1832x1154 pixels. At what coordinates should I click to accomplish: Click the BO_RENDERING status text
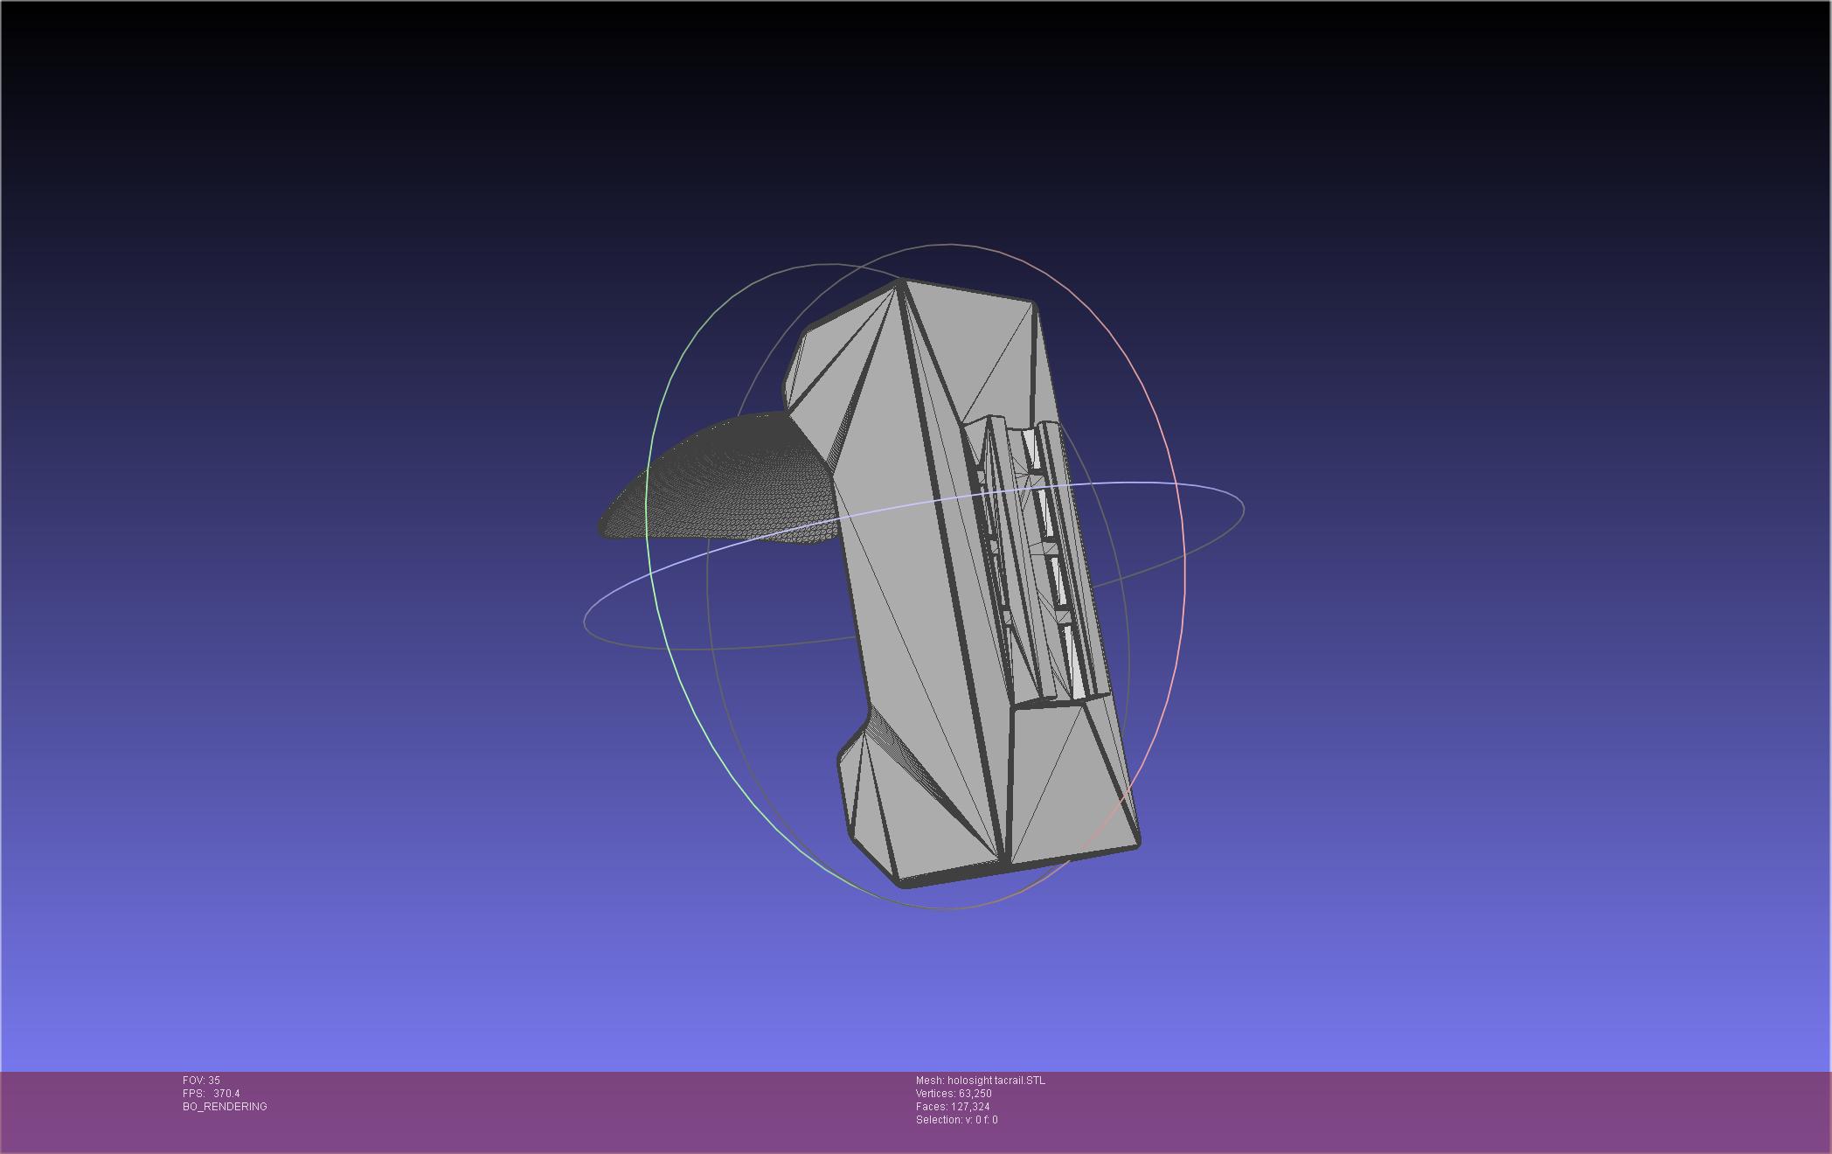(x=225, y=1107)
